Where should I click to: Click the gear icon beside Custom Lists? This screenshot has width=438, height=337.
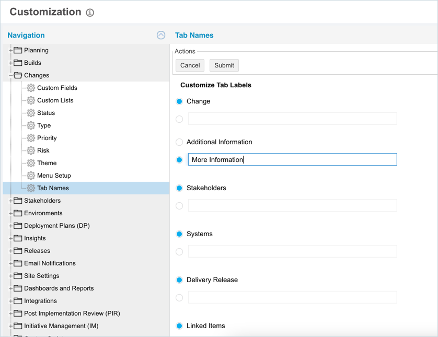[x=31, y=100]
